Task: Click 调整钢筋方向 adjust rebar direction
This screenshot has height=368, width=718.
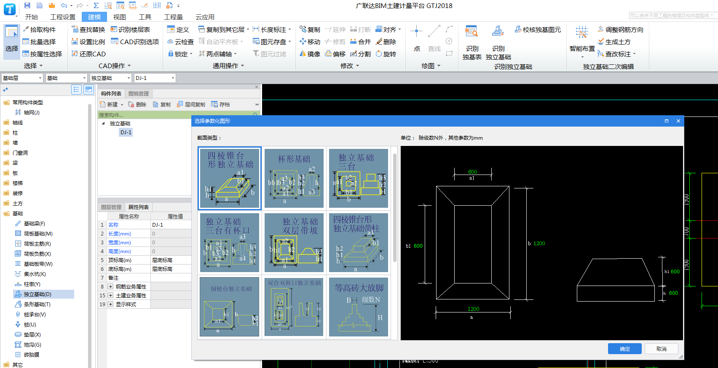Action: coord(621,29)
